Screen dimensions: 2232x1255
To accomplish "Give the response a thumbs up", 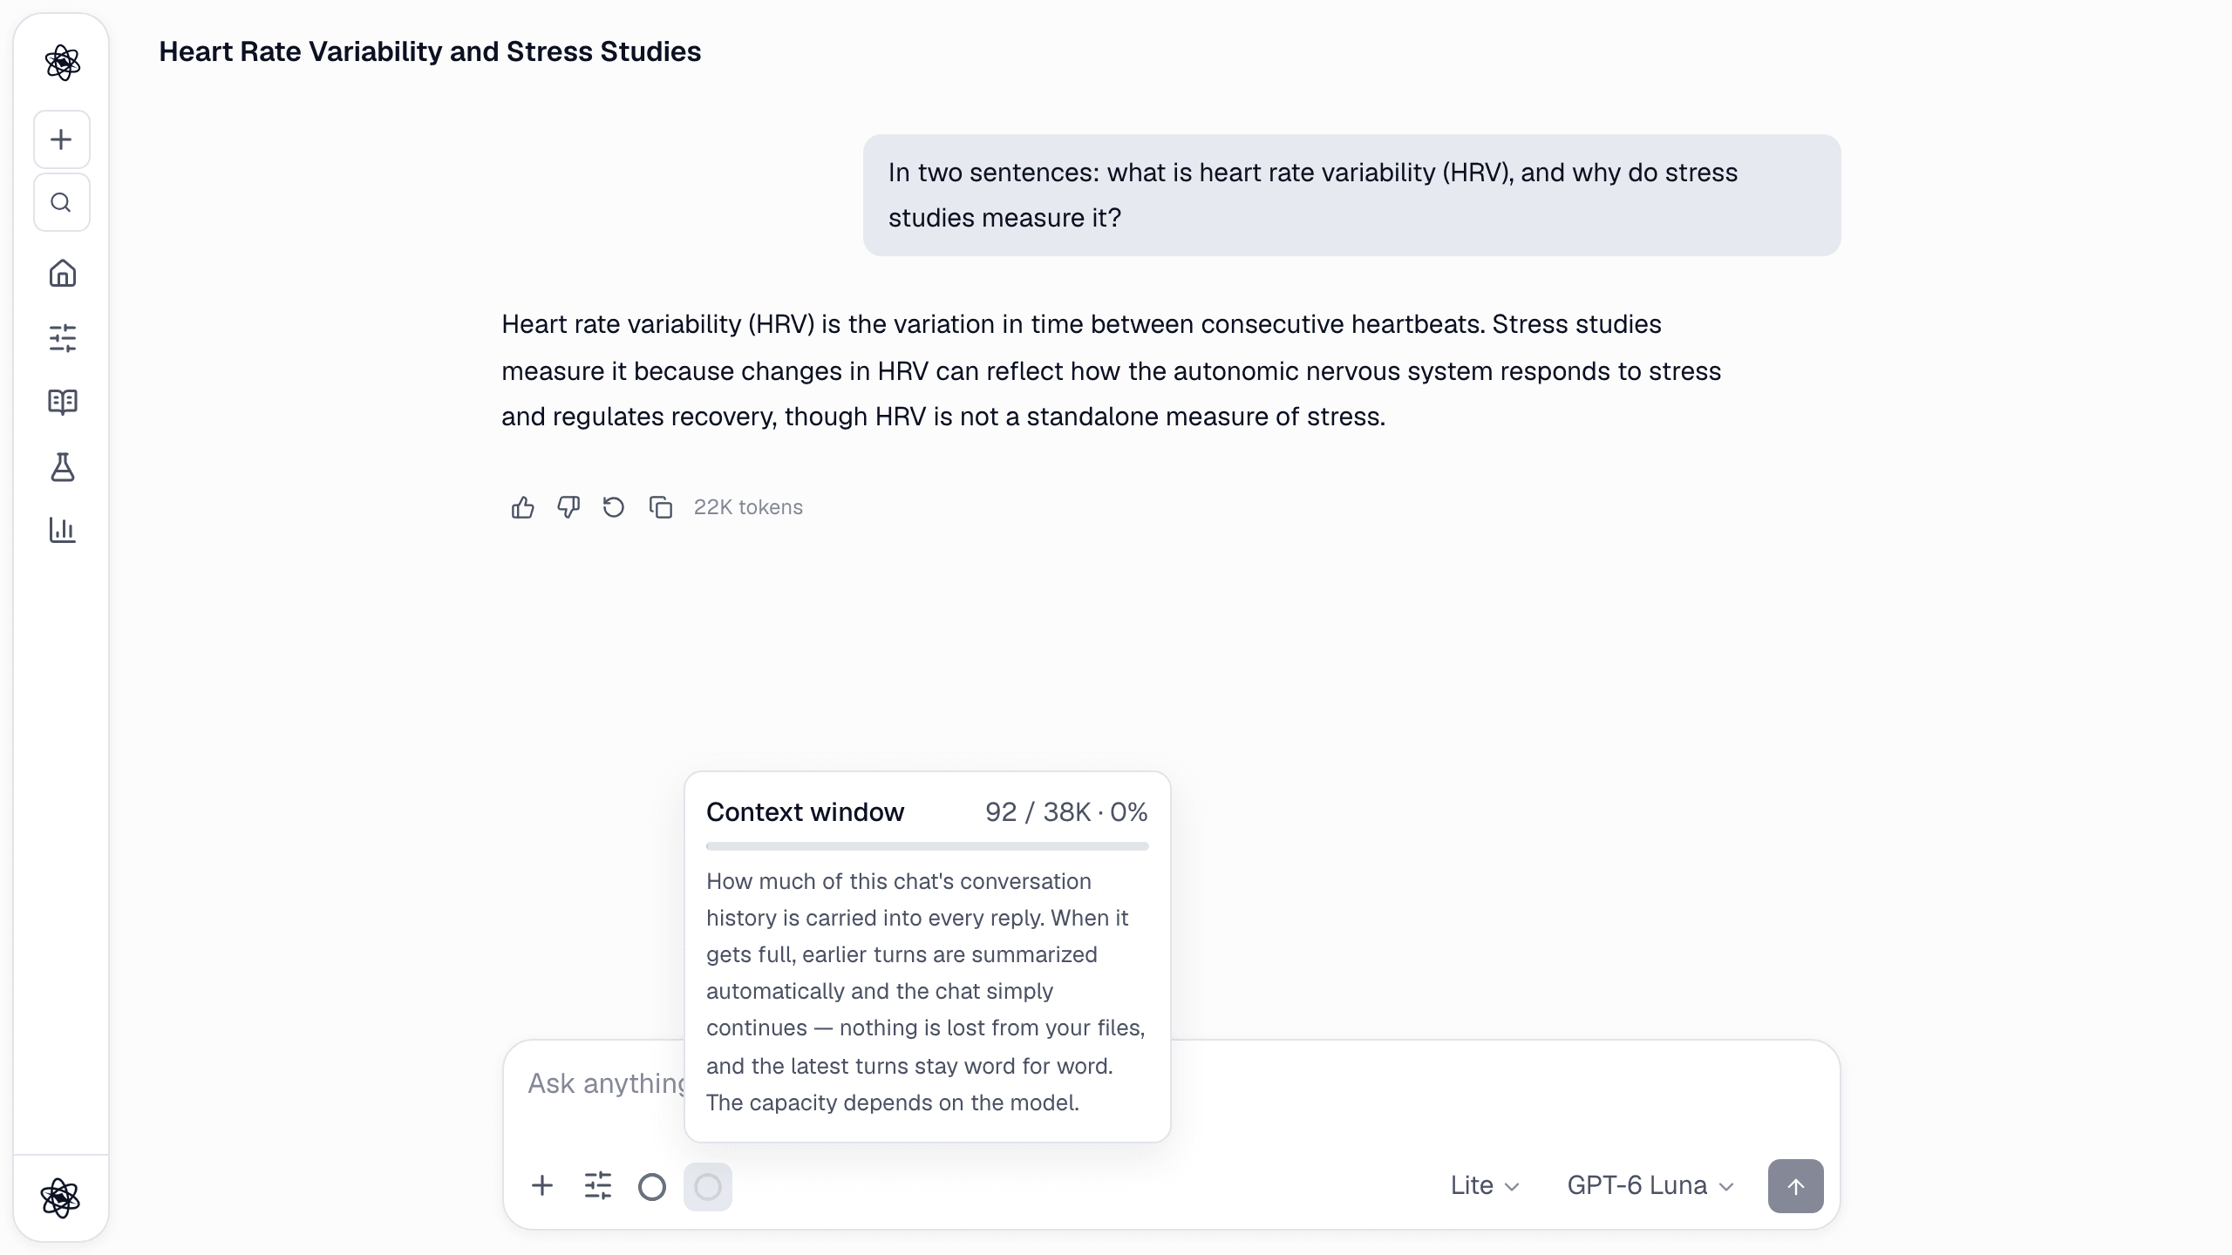I will coord(522,507).
